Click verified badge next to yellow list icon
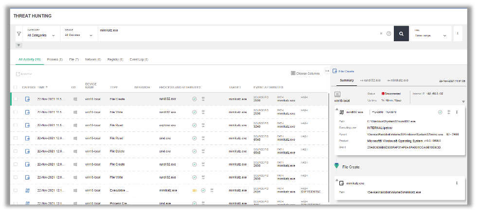 pyautogui.click(x=203, y=191)
